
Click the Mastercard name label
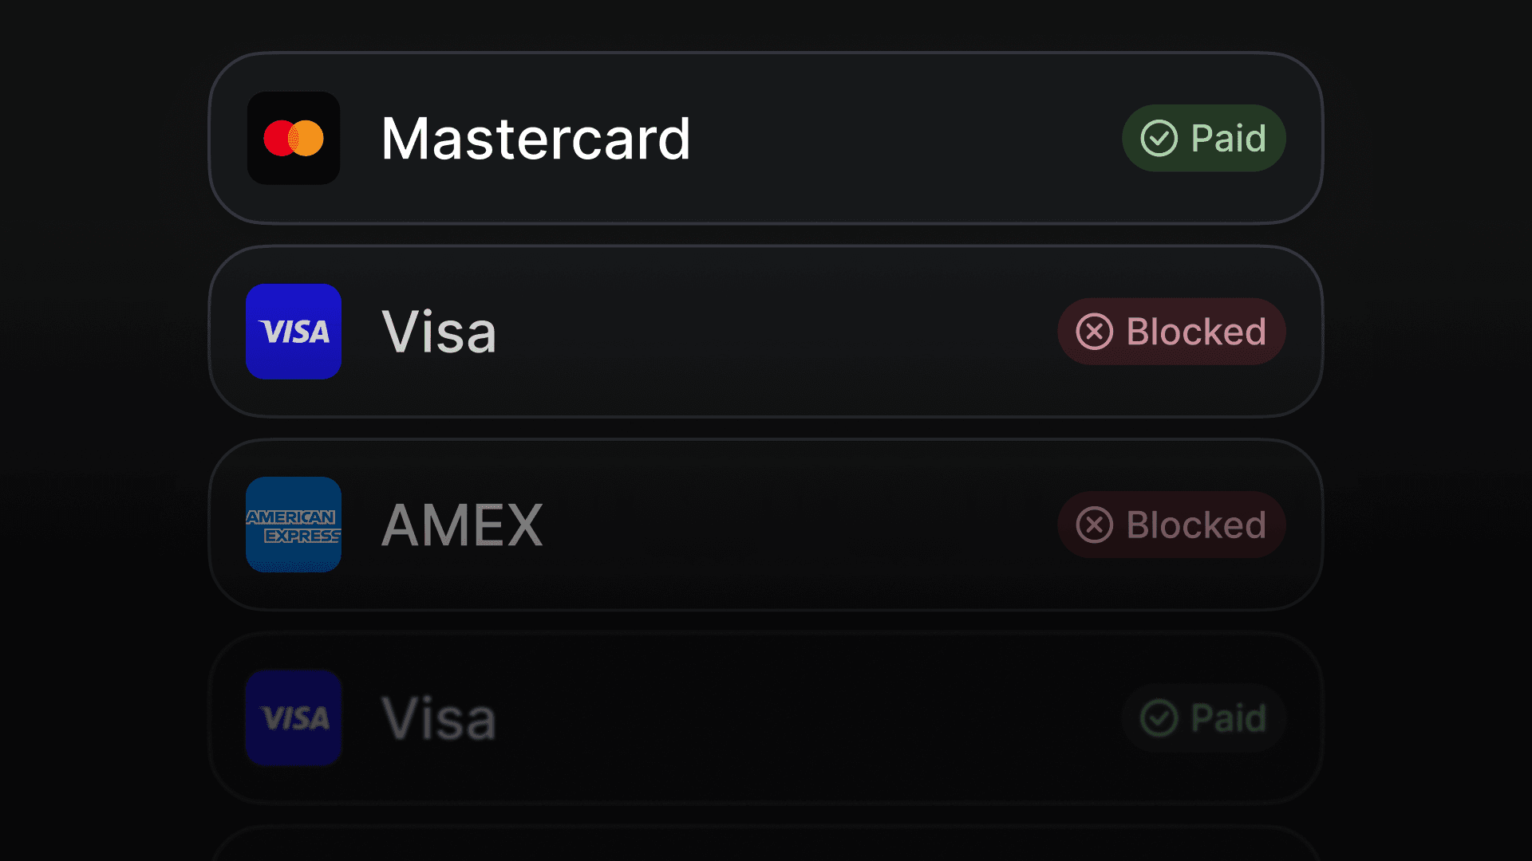(x=535, y=139)
